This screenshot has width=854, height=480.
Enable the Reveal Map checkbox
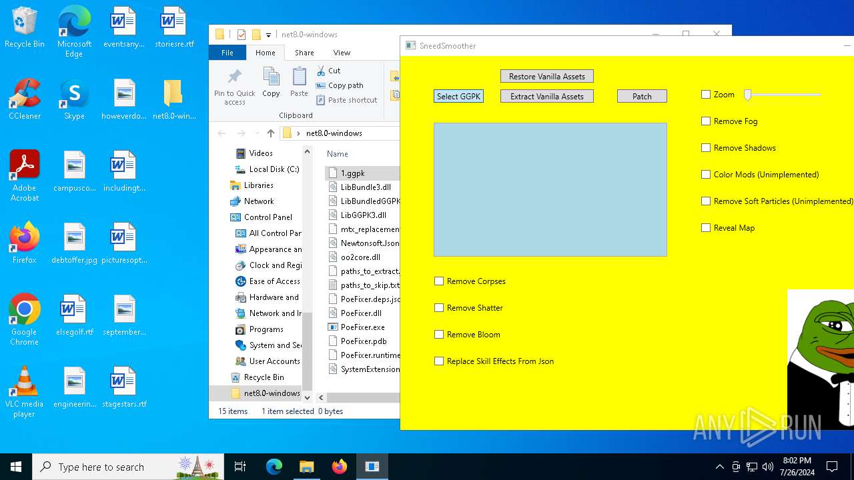(706, 228)
